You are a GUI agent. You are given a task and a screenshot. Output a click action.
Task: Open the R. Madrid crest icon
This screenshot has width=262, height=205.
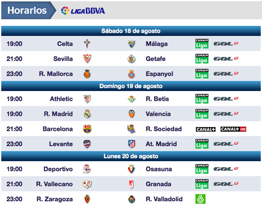[87, 114]
